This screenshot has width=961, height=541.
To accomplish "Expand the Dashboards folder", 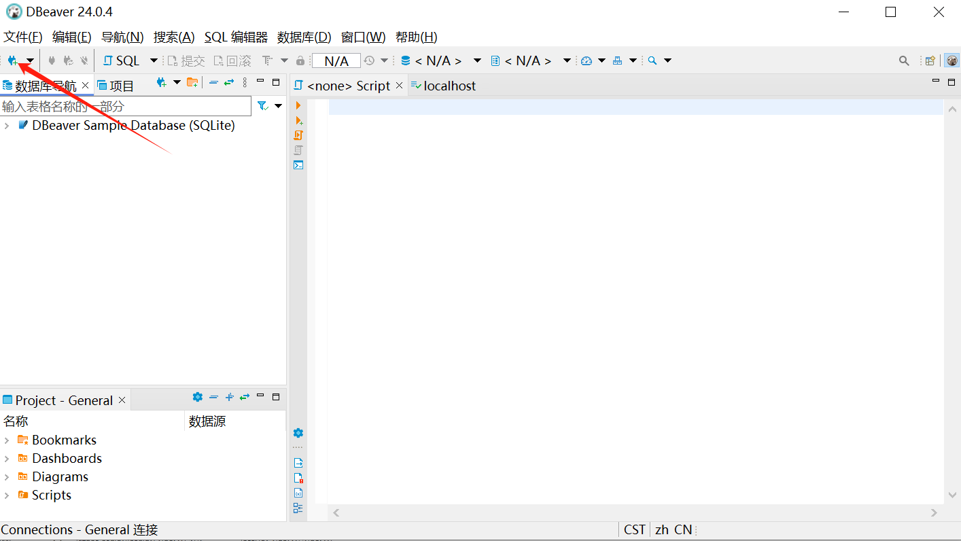I will point(7,459).
